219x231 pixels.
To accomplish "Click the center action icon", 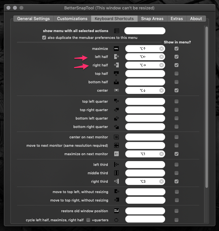I will coord(116,90).
